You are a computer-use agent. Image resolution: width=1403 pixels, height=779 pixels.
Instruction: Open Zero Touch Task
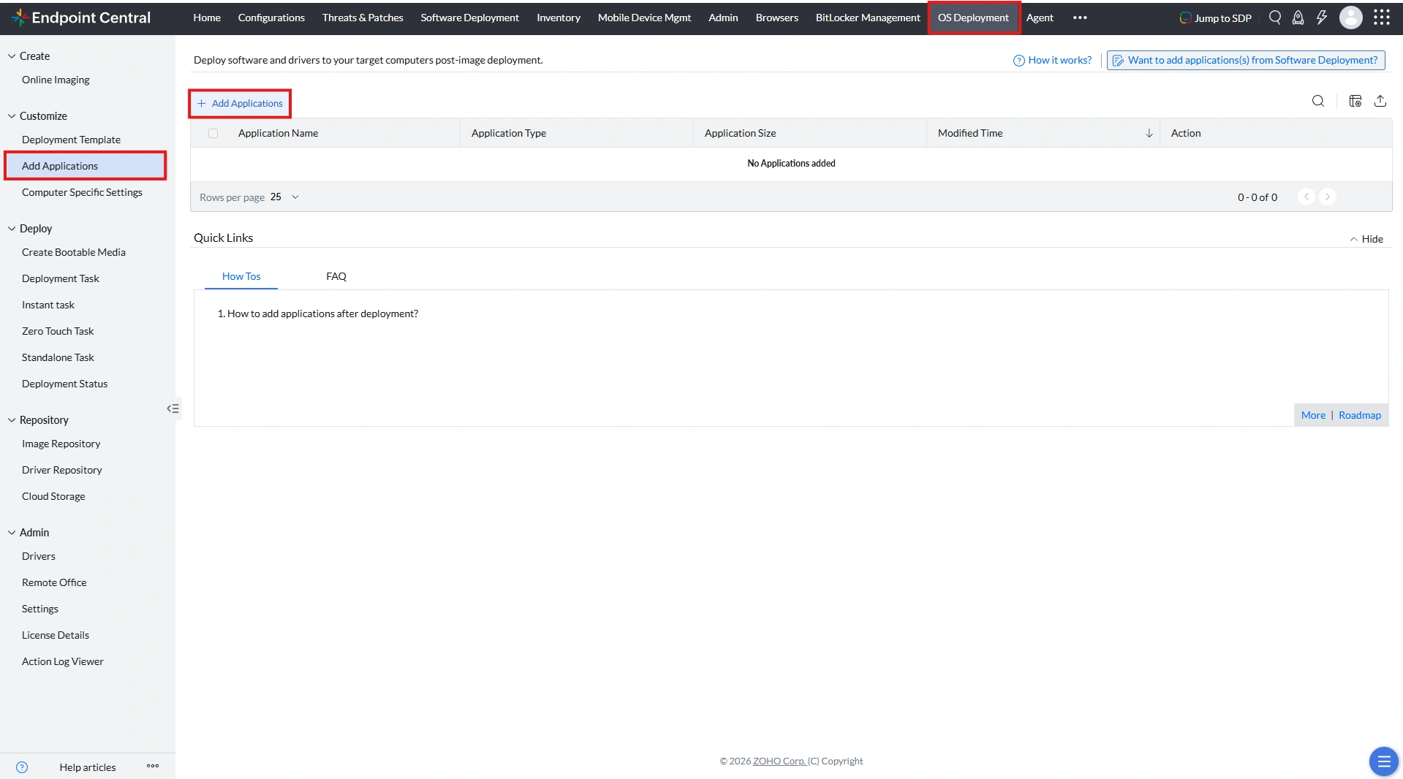pyautogui.click(x=58, y=331)
